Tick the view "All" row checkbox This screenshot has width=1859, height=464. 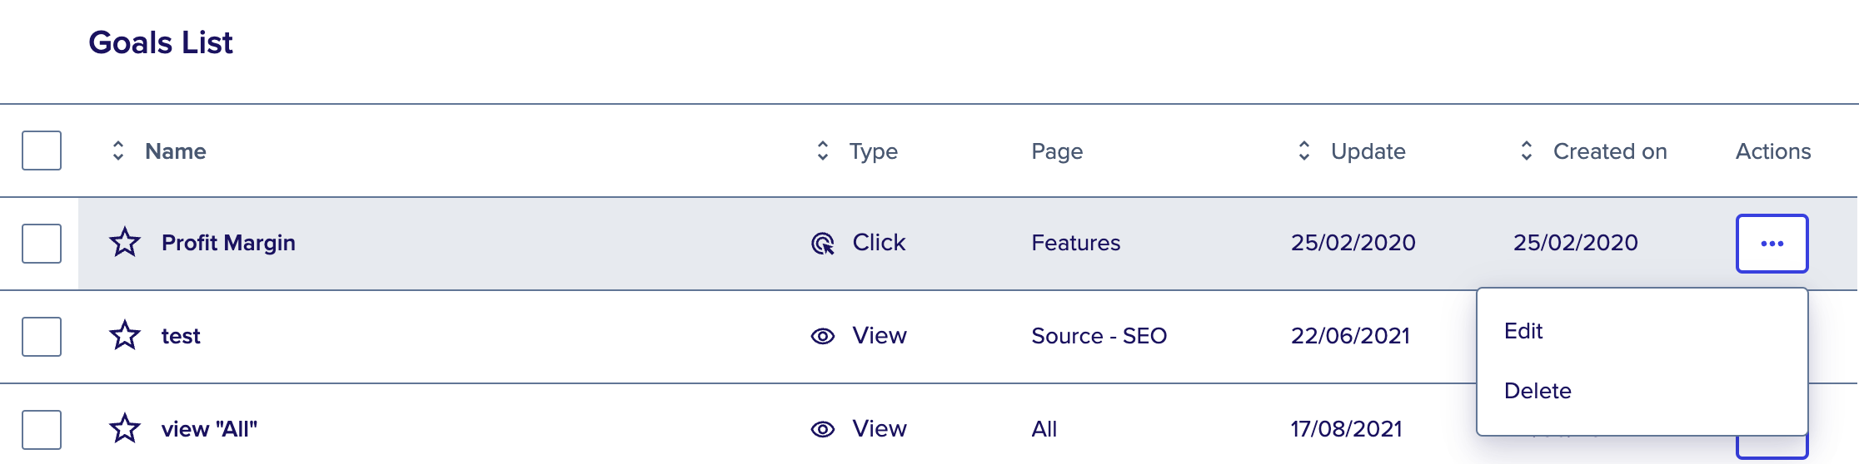pos(42,430)
